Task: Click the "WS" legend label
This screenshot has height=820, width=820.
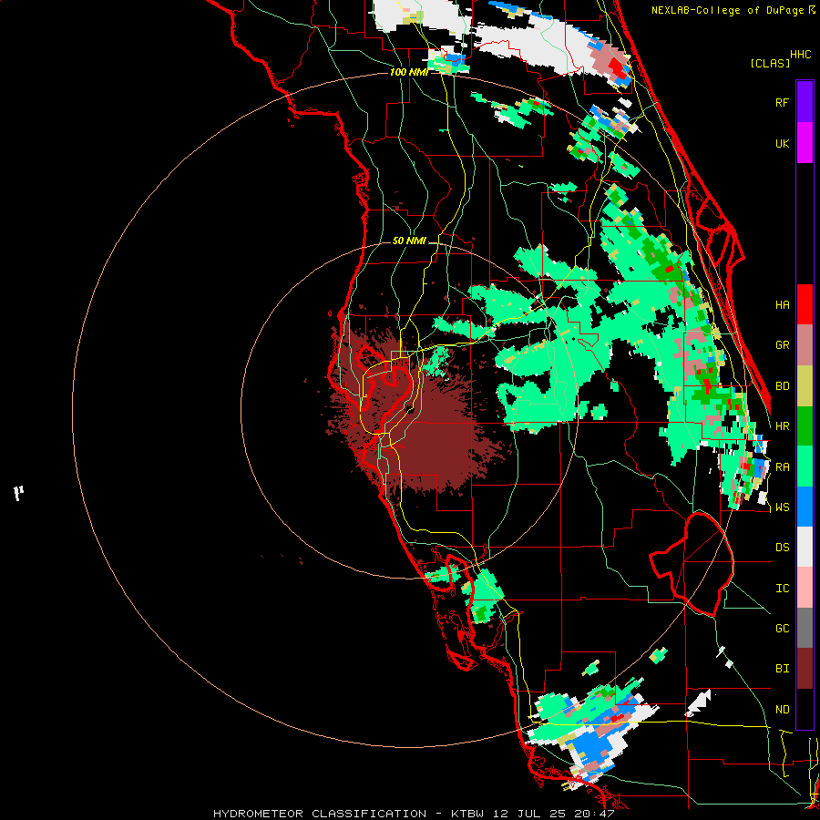Action: (782, 507)
